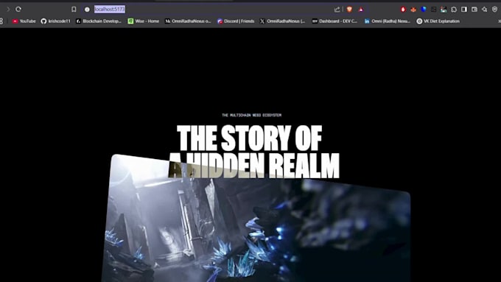
Task: Open the Blockchain Develop... bookmark
Action: point(99,21)
